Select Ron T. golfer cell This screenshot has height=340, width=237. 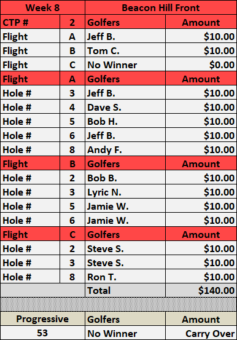coord(125,277)
